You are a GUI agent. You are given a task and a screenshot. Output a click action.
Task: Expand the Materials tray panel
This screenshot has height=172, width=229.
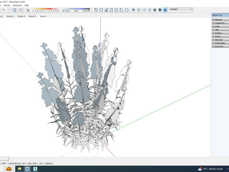220,20
